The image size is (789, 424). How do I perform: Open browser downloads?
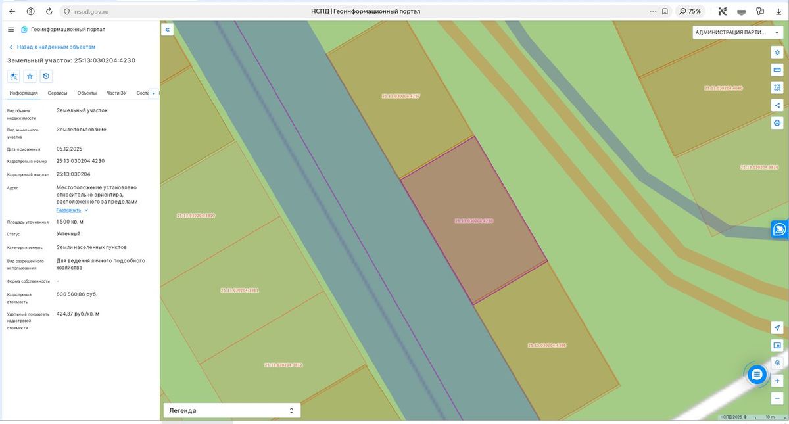pos(778,11)
